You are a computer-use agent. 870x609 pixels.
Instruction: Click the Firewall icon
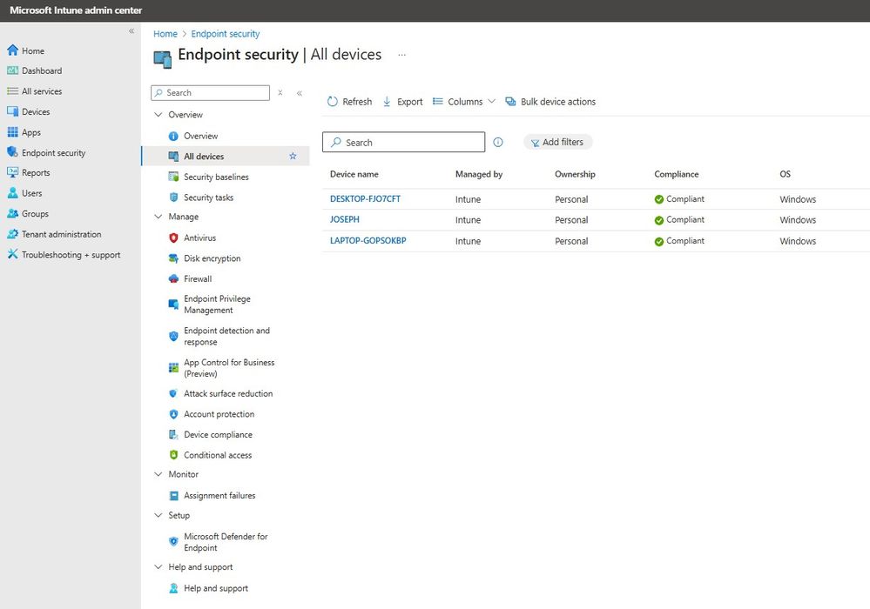[x=173, y=278]
